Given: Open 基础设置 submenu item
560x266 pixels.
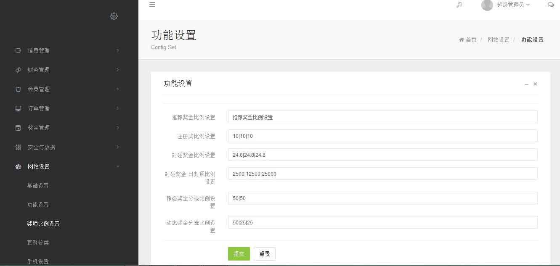Looking at the screenshot, I should click(38, 186).
